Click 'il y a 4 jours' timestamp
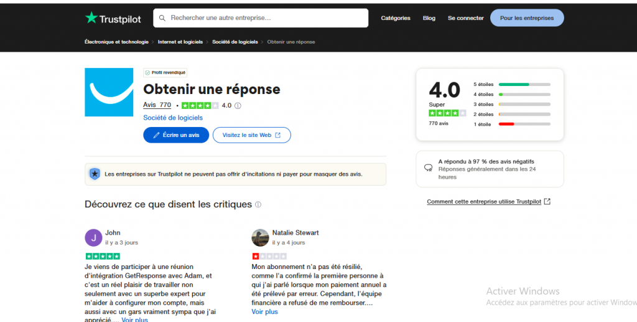Viewport: 637px width, 322px height. (x=289, y=242)
